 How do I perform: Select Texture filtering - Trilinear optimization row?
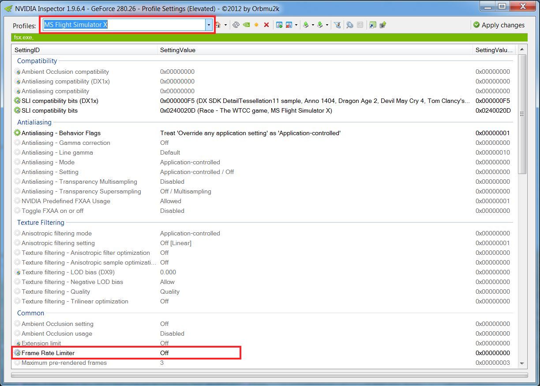263,301
